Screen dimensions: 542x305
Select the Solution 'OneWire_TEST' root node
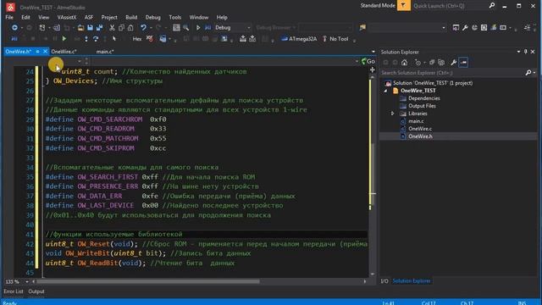433,83
